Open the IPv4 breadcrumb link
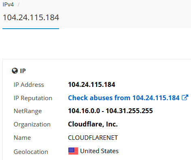The height and width of the screenshot is (160, 191). [8, 4]
